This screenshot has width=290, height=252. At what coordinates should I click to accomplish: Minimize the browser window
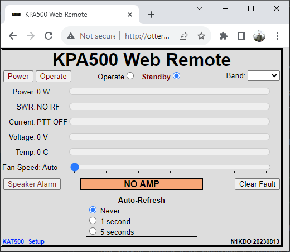click(x=225, y=8)
